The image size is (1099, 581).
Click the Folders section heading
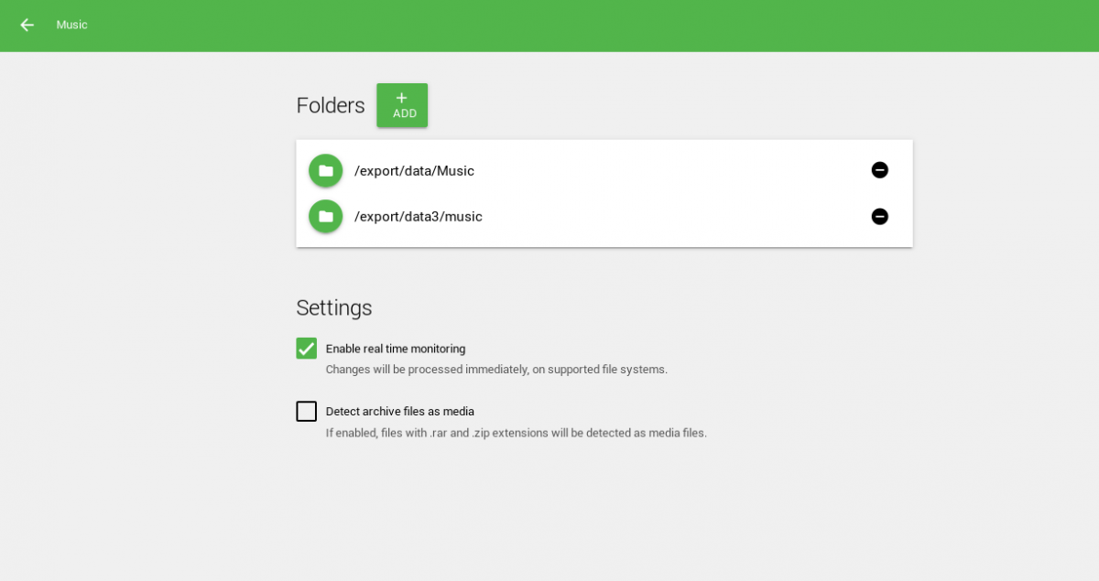click(x=331, y=105)
